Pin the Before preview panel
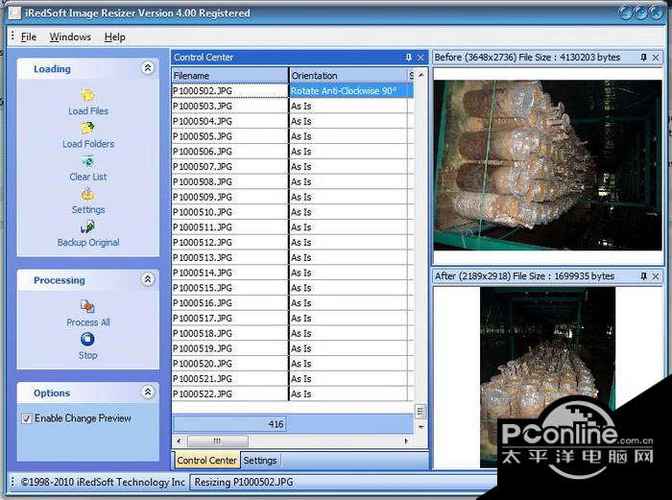The image size is (672, 500). (643, 57)
